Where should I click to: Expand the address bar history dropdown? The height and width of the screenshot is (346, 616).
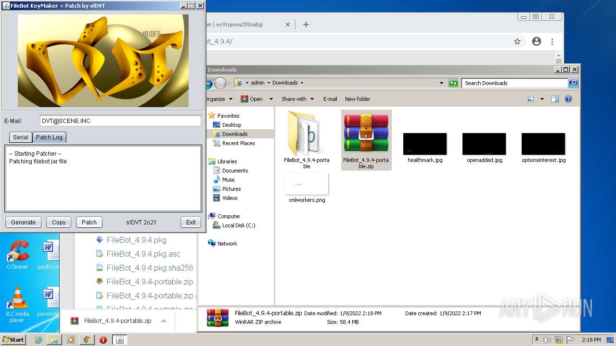(x=442, y=83)
